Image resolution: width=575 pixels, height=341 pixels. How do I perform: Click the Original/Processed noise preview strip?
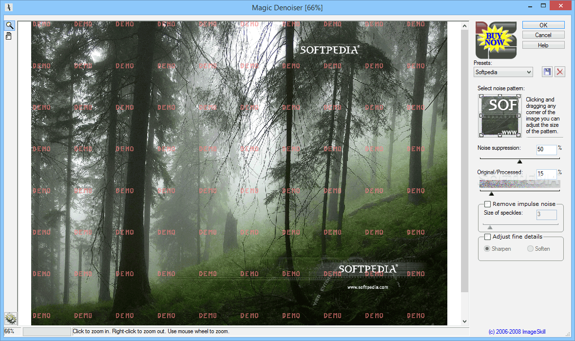pos(519,184)
